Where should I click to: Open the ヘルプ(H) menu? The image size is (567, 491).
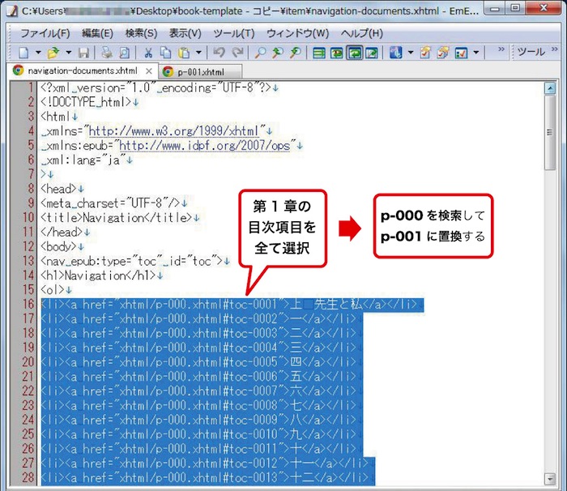pos(361,33)
